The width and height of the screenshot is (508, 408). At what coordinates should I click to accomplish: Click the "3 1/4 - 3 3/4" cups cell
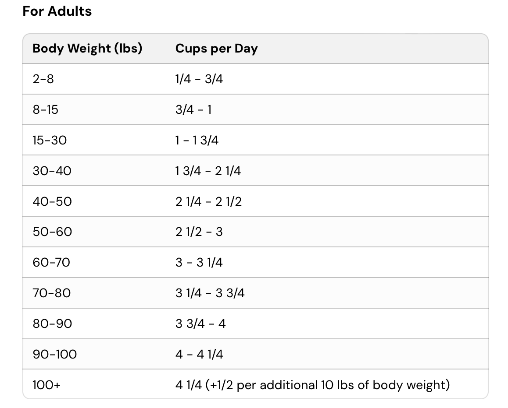tap(210, 293)
